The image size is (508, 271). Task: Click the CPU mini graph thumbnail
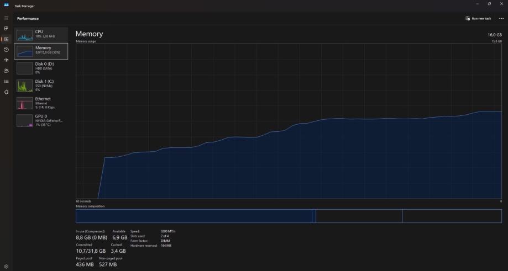pos(25,35)
